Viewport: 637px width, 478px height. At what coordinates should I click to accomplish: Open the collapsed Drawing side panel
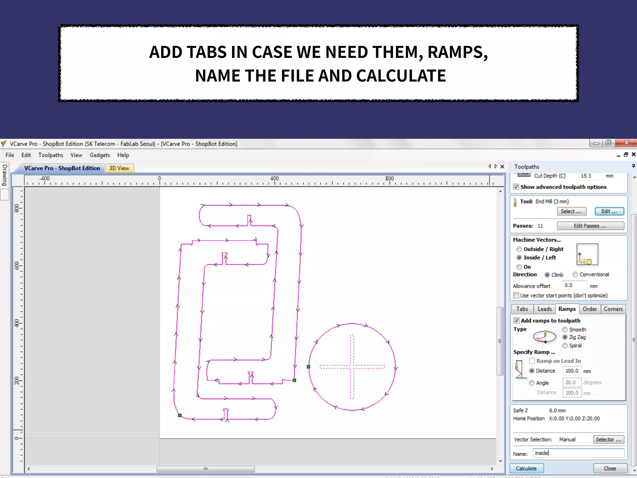click(4, 175)
